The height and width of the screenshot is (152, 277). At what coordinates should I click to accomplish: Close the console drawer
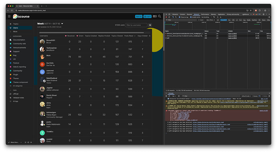click(x=270, y=93)
